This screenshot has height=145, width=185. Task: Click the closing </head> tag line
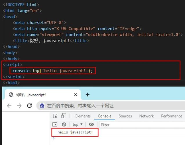(11, 47)
